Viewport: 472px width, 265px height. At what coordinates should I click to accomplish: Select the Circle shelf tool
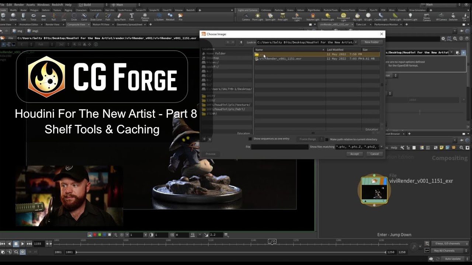click(74, 17)
